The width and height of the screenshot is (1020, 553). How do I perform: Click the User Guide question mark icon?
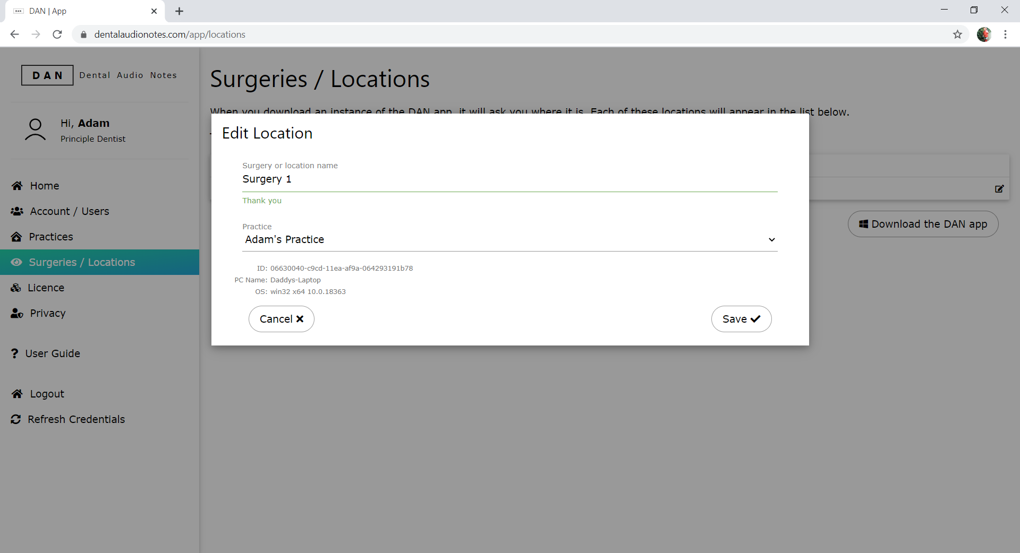pos(14,353)
